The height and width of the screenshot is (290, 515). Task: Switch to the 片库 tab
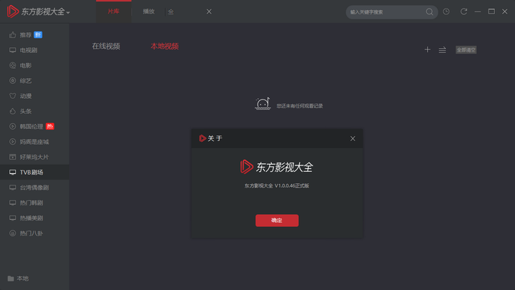(x=114, y=11)
